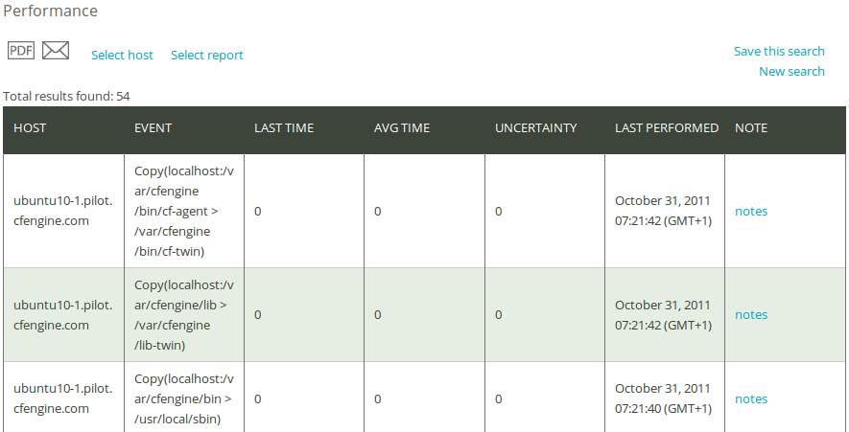
Task: Click the 07:21:40 last performed timestamp
Action: (x=663, y=409)
